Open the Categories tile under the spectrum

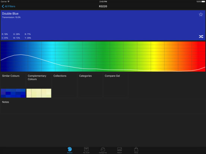[90, 86]
